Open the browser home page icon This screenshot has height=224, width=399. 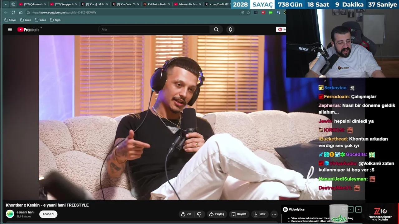[x=21, y=12]
